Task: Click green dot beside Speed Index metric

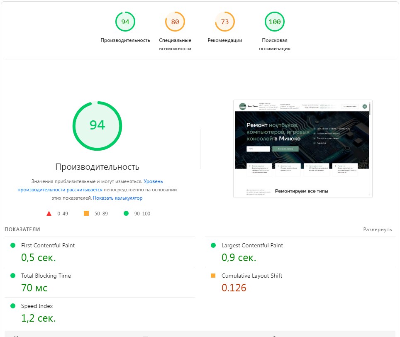Action: pos(14,306)
